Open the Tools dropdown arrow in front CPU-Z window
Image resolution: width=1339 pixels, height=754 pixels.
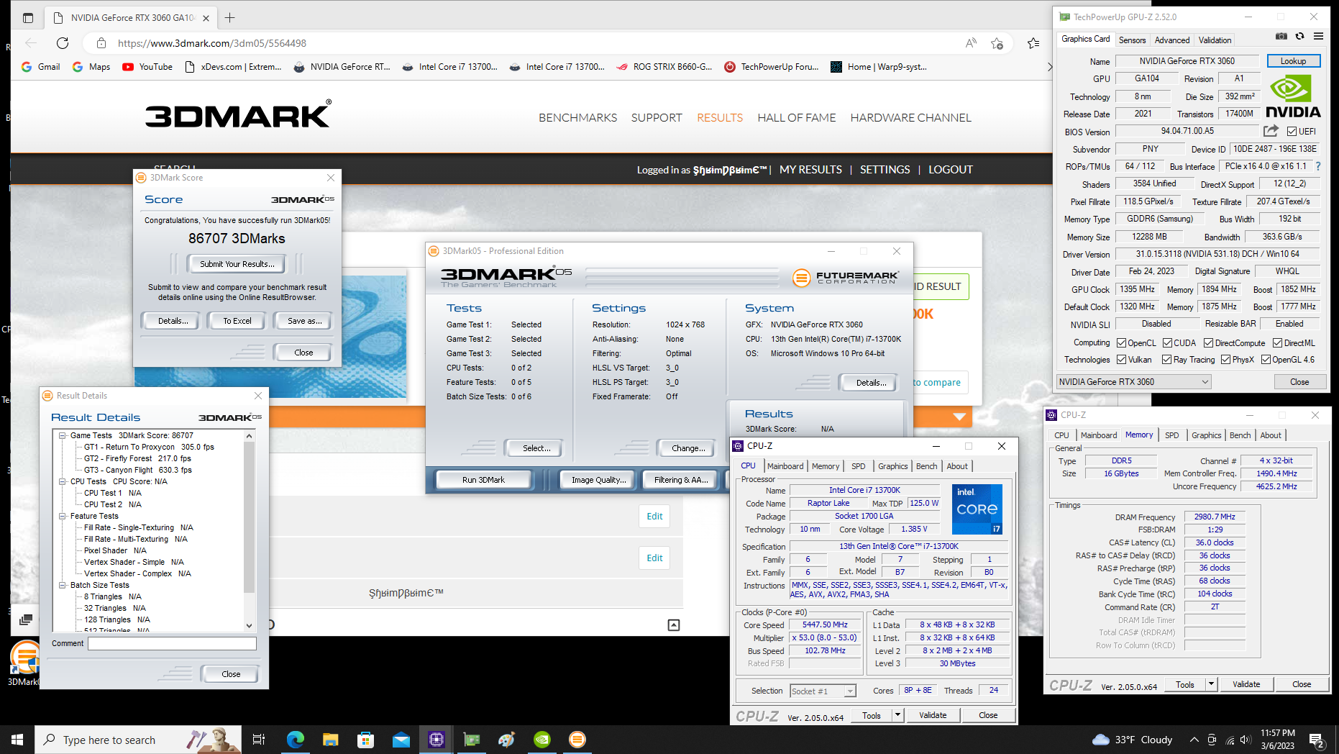897,715
